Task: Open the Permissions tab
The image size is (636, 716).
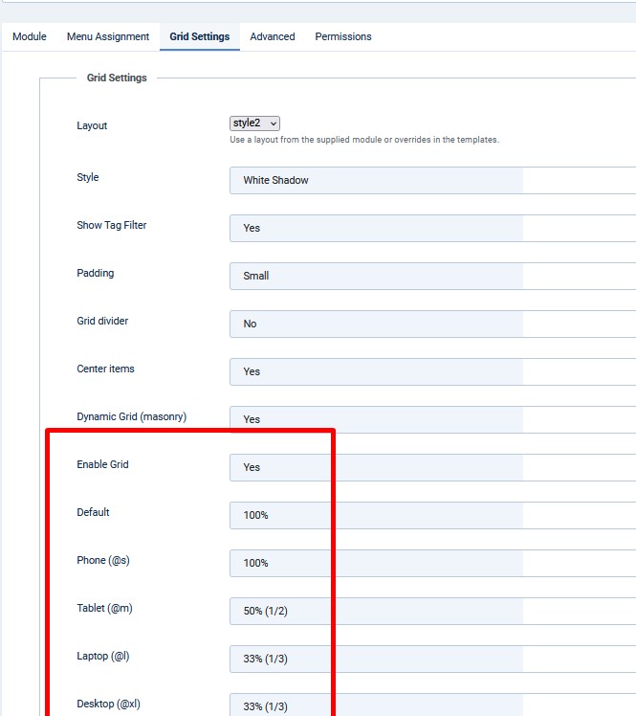Action: click(343, 36)
